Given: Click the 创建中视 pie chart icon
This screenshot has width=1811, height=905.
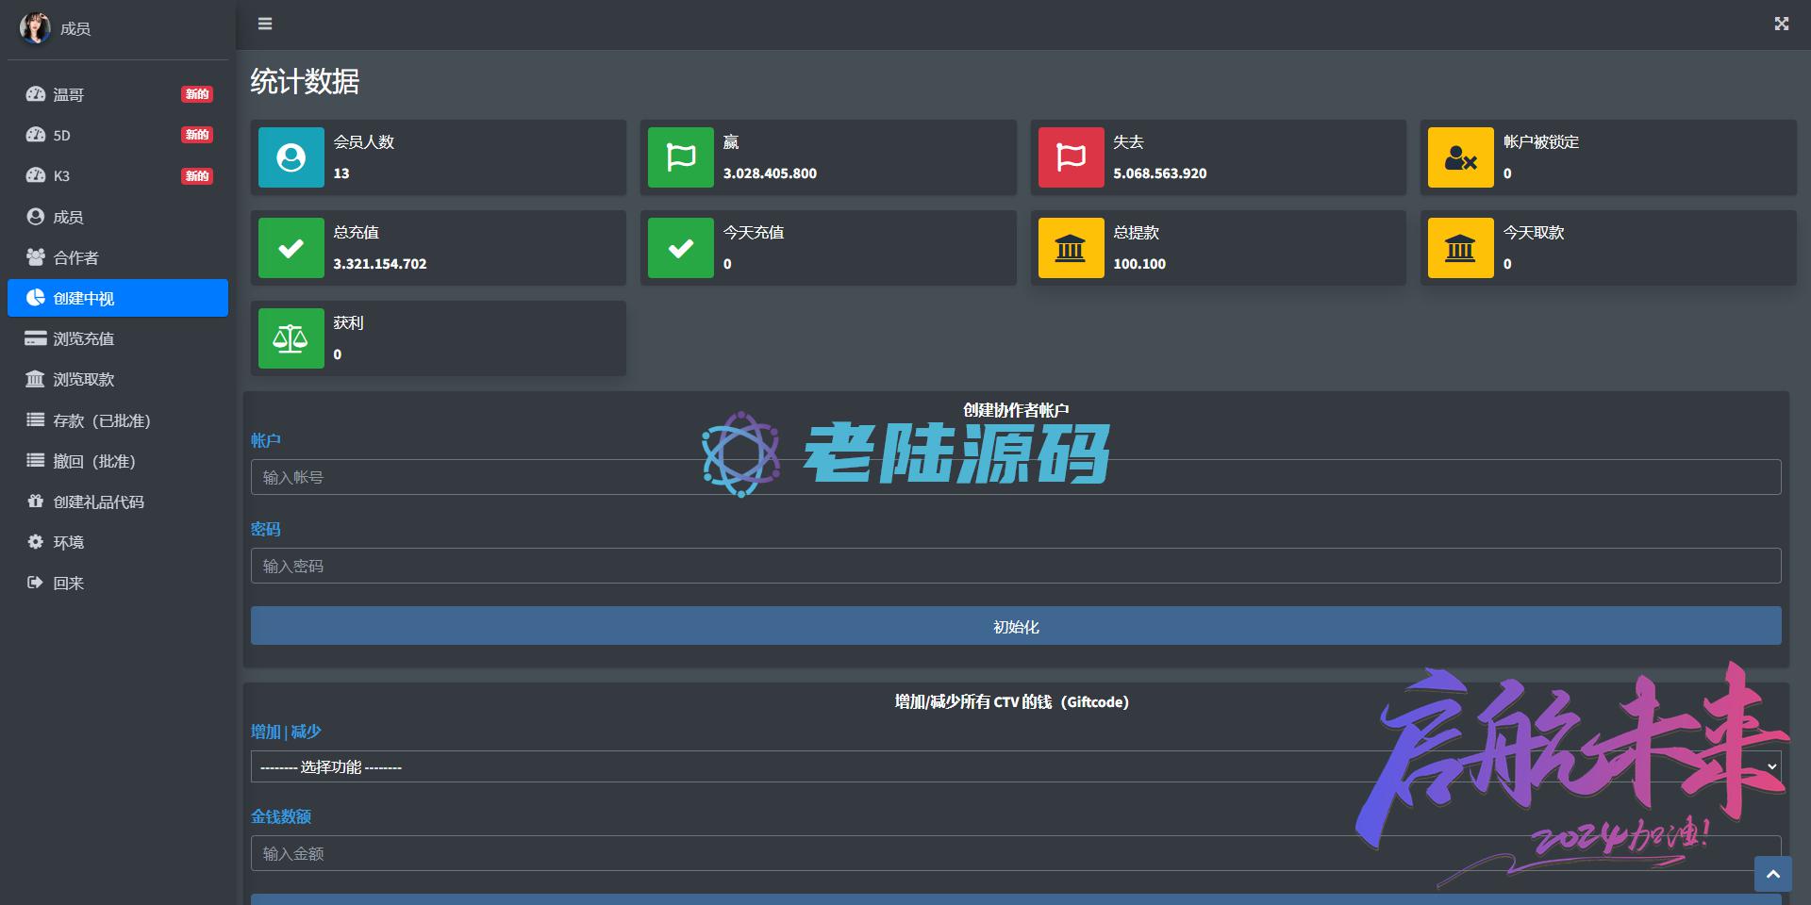Looking at the screenshot, I should coord(36,298).
